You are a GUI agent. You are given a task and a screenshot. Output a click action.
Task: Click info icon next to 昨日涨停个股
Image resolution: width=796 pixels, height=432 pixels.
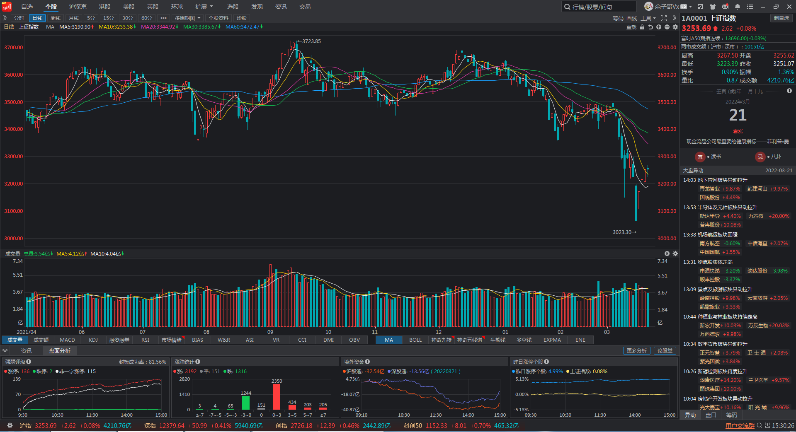coord(546,362)
